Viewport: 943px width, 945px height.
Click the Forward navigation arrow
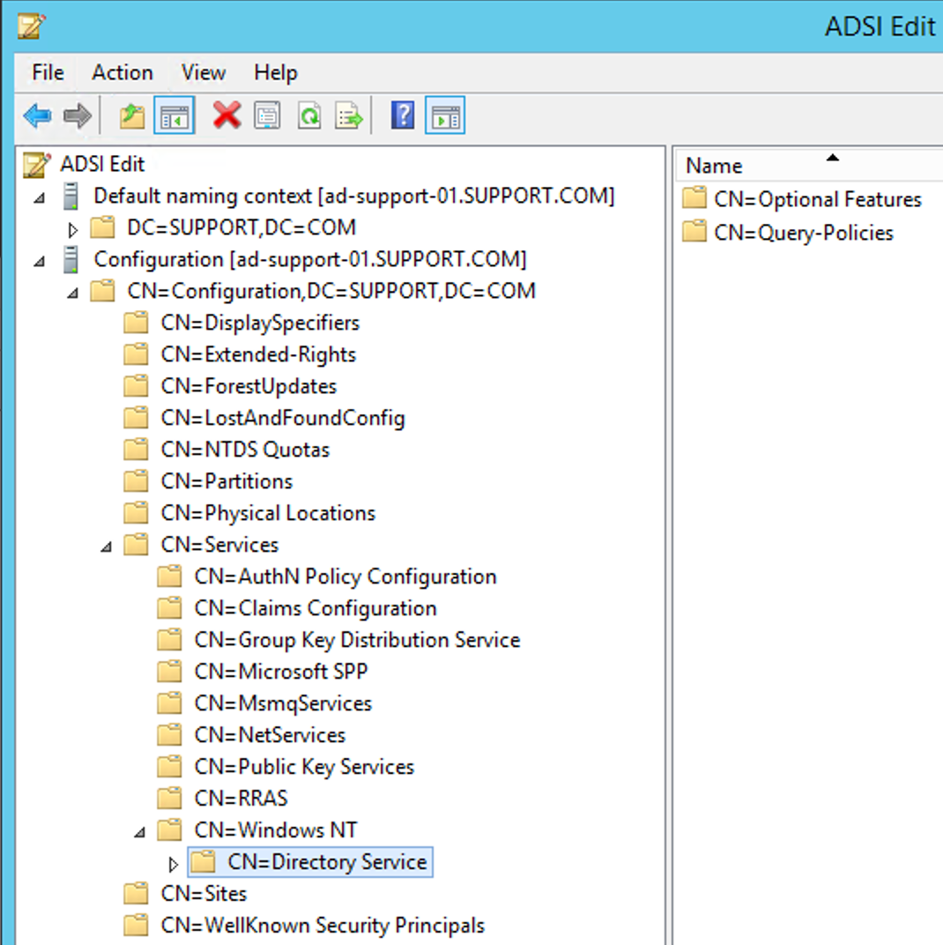(x=77, y=115)
